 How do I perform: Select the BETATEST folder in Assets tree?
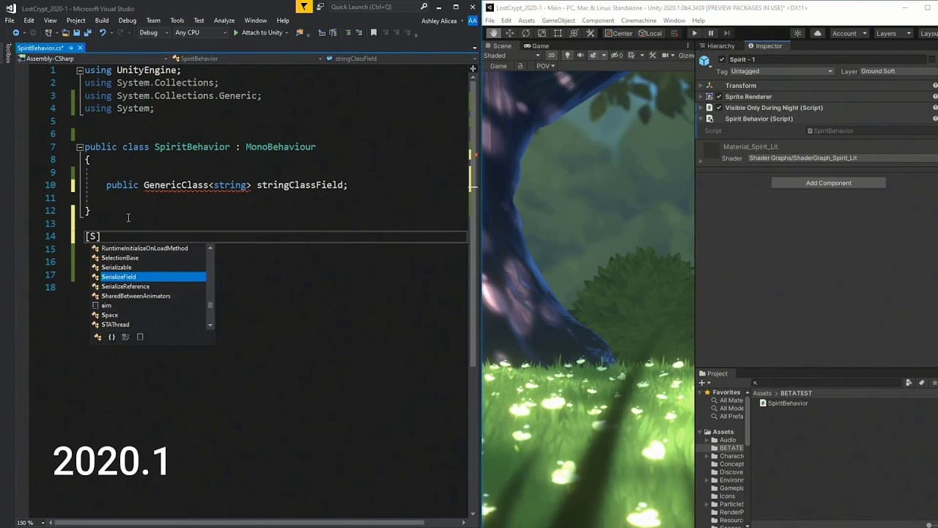tap(727, 448)
